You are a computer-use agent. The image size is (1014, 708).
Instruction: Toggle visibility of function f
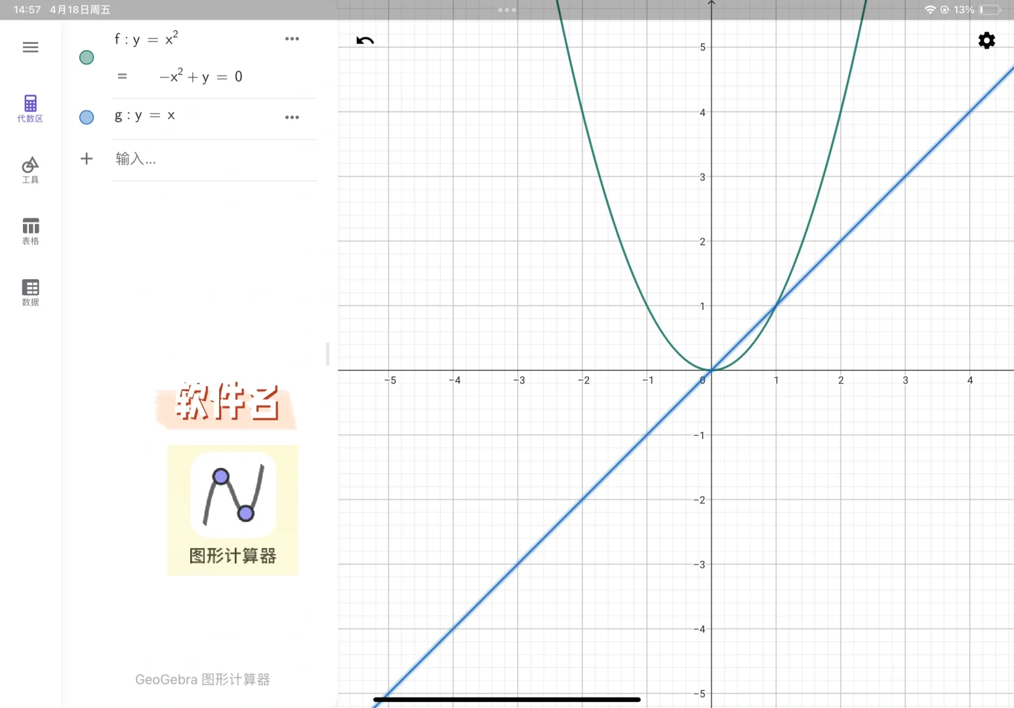click(87, 58)
